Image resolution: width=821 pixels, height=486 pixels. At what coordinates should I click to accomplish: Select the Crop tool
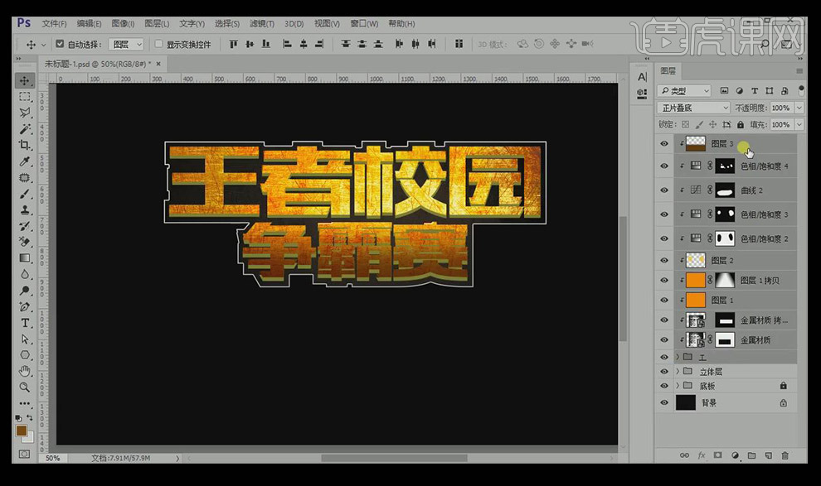[x=25, y=145]
